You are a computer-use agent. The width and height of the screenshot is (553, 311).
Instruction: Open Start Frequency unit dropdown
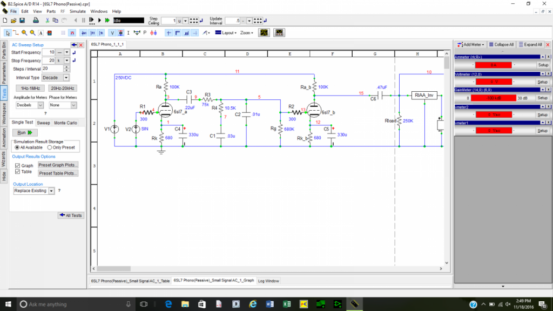[x=66, y=52]
